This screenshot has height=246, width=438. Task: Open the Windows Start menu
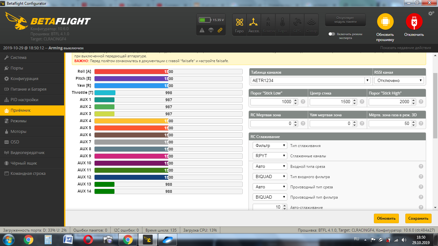coord(8,240)
